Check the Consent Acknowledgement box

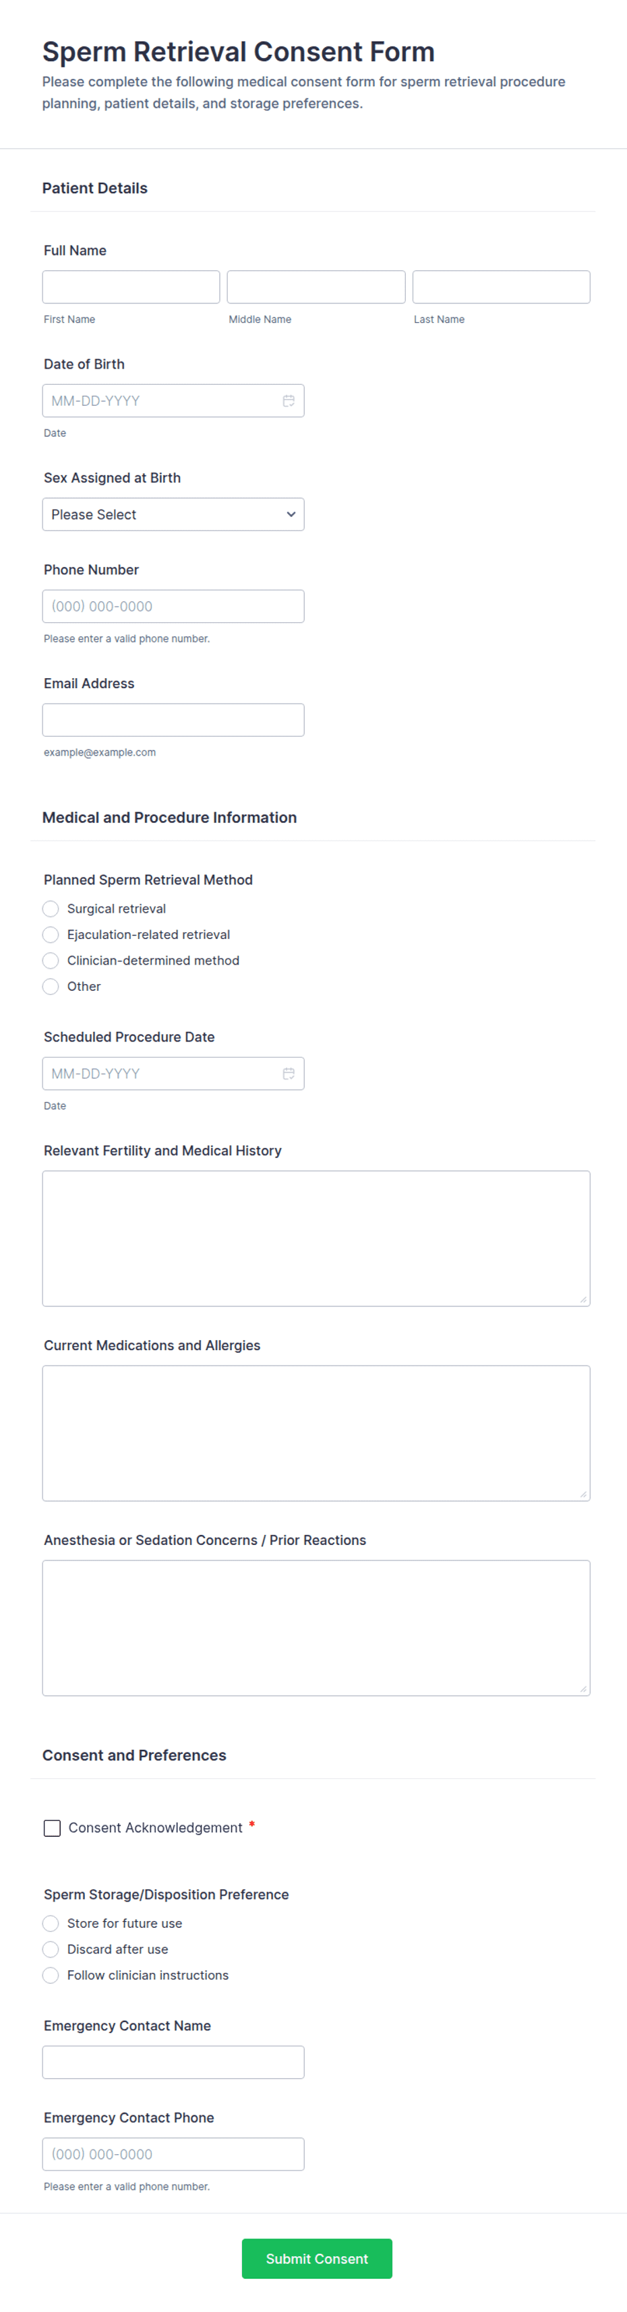pos(52,1827)
